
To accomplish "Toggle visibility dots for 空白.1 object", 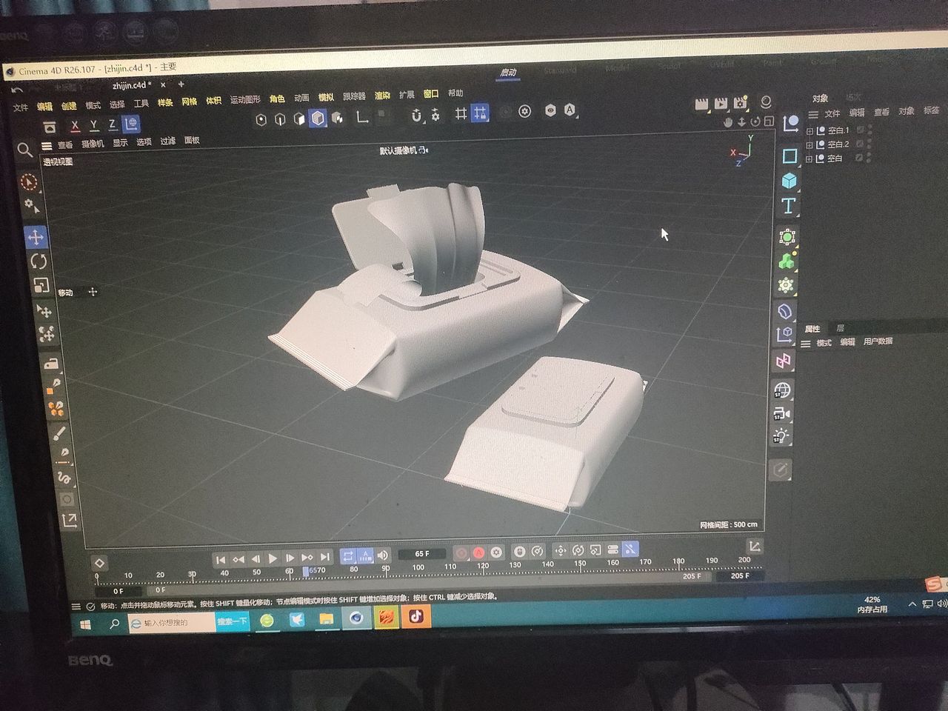I will tap(869, 129).
